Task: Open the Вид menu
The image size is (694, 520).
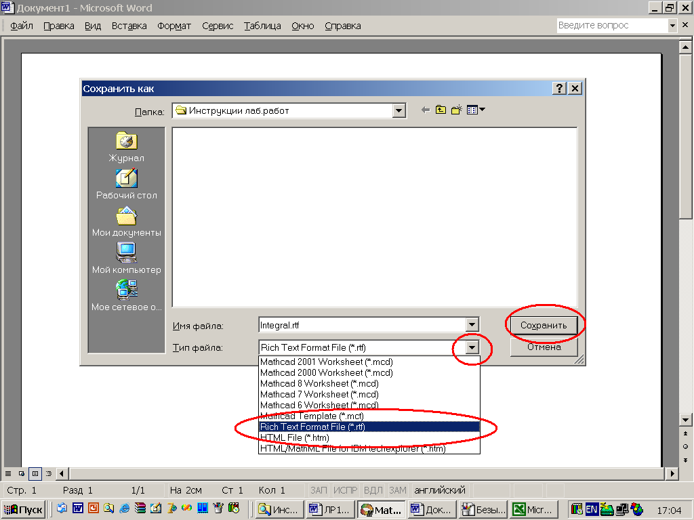Action: (93, 26)
